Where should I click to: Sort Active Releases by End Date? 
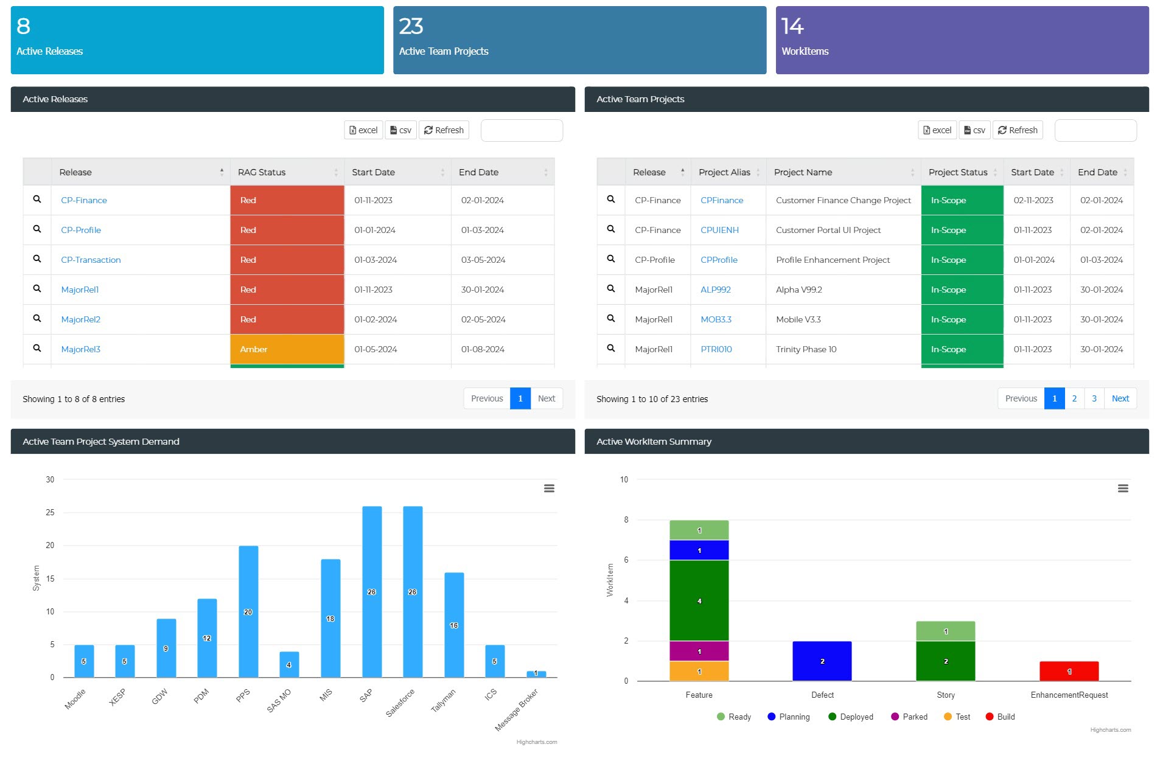click(x=503, y=172)
